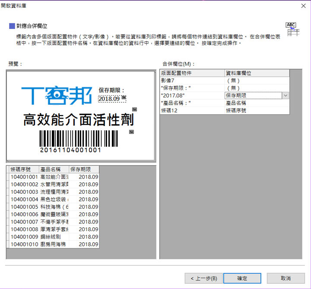Close the 開啟資料庫 dialog
The width and height of the screenshot is (311, 289).
pos(304,6)
